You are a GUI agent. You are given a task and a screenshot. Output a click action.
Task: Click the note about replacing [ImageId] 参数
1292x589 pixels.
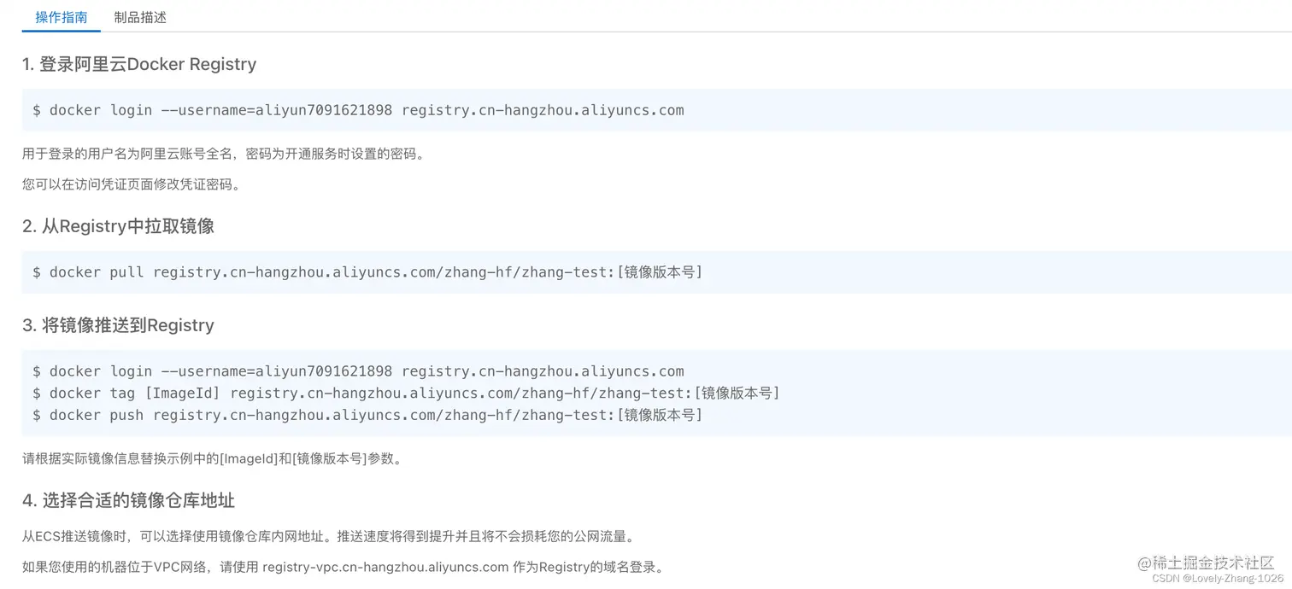point(212,458)
